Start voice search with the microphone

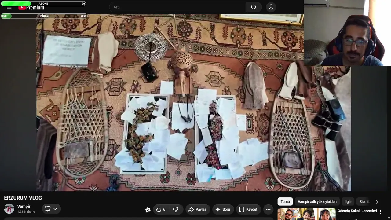(x=271, y=7)
